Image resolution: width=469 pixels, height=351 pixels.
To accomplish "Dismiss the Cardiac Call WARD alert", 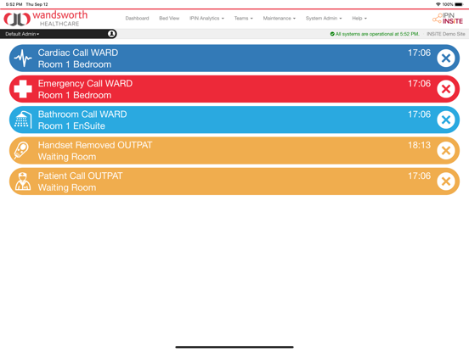I will point(446,58).
